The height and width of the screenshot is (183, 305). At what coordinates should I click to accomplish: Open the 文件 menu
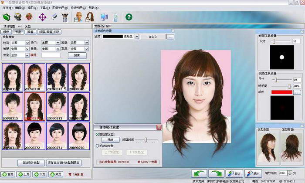click(x=7, y=8)
